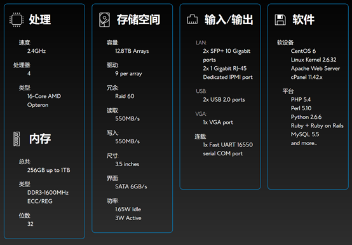Viewport: 352px width, 245px height.
Task: Click the 16-Core AMD text
Action: pyautogui.click(x=44, y=96)
